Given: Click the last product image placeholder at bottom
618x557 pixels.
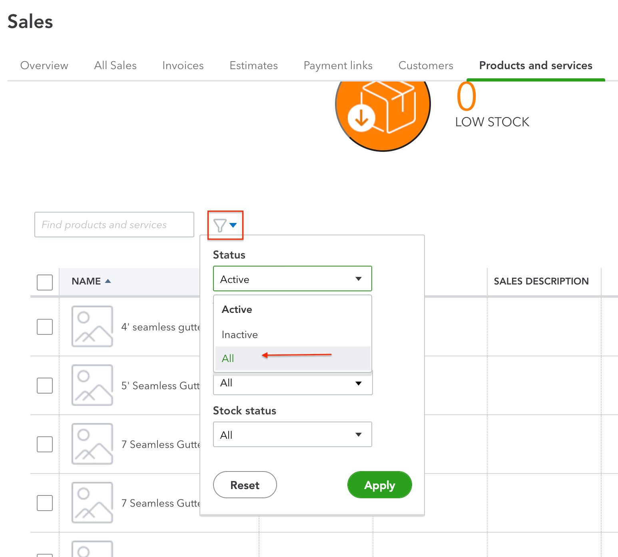Looking at the screenshot, I should [x=92, y=549].
